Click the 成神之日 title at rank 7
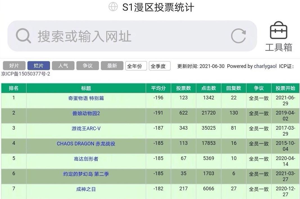Viewport: 300px width, 199px height. [85, 189]
